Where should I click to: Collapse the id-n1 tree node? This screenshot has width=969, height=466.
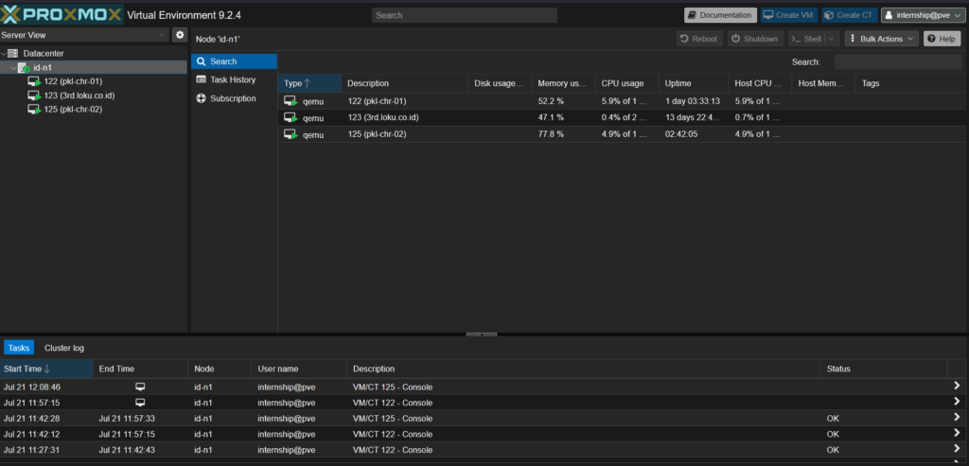(x=13, y=67)
